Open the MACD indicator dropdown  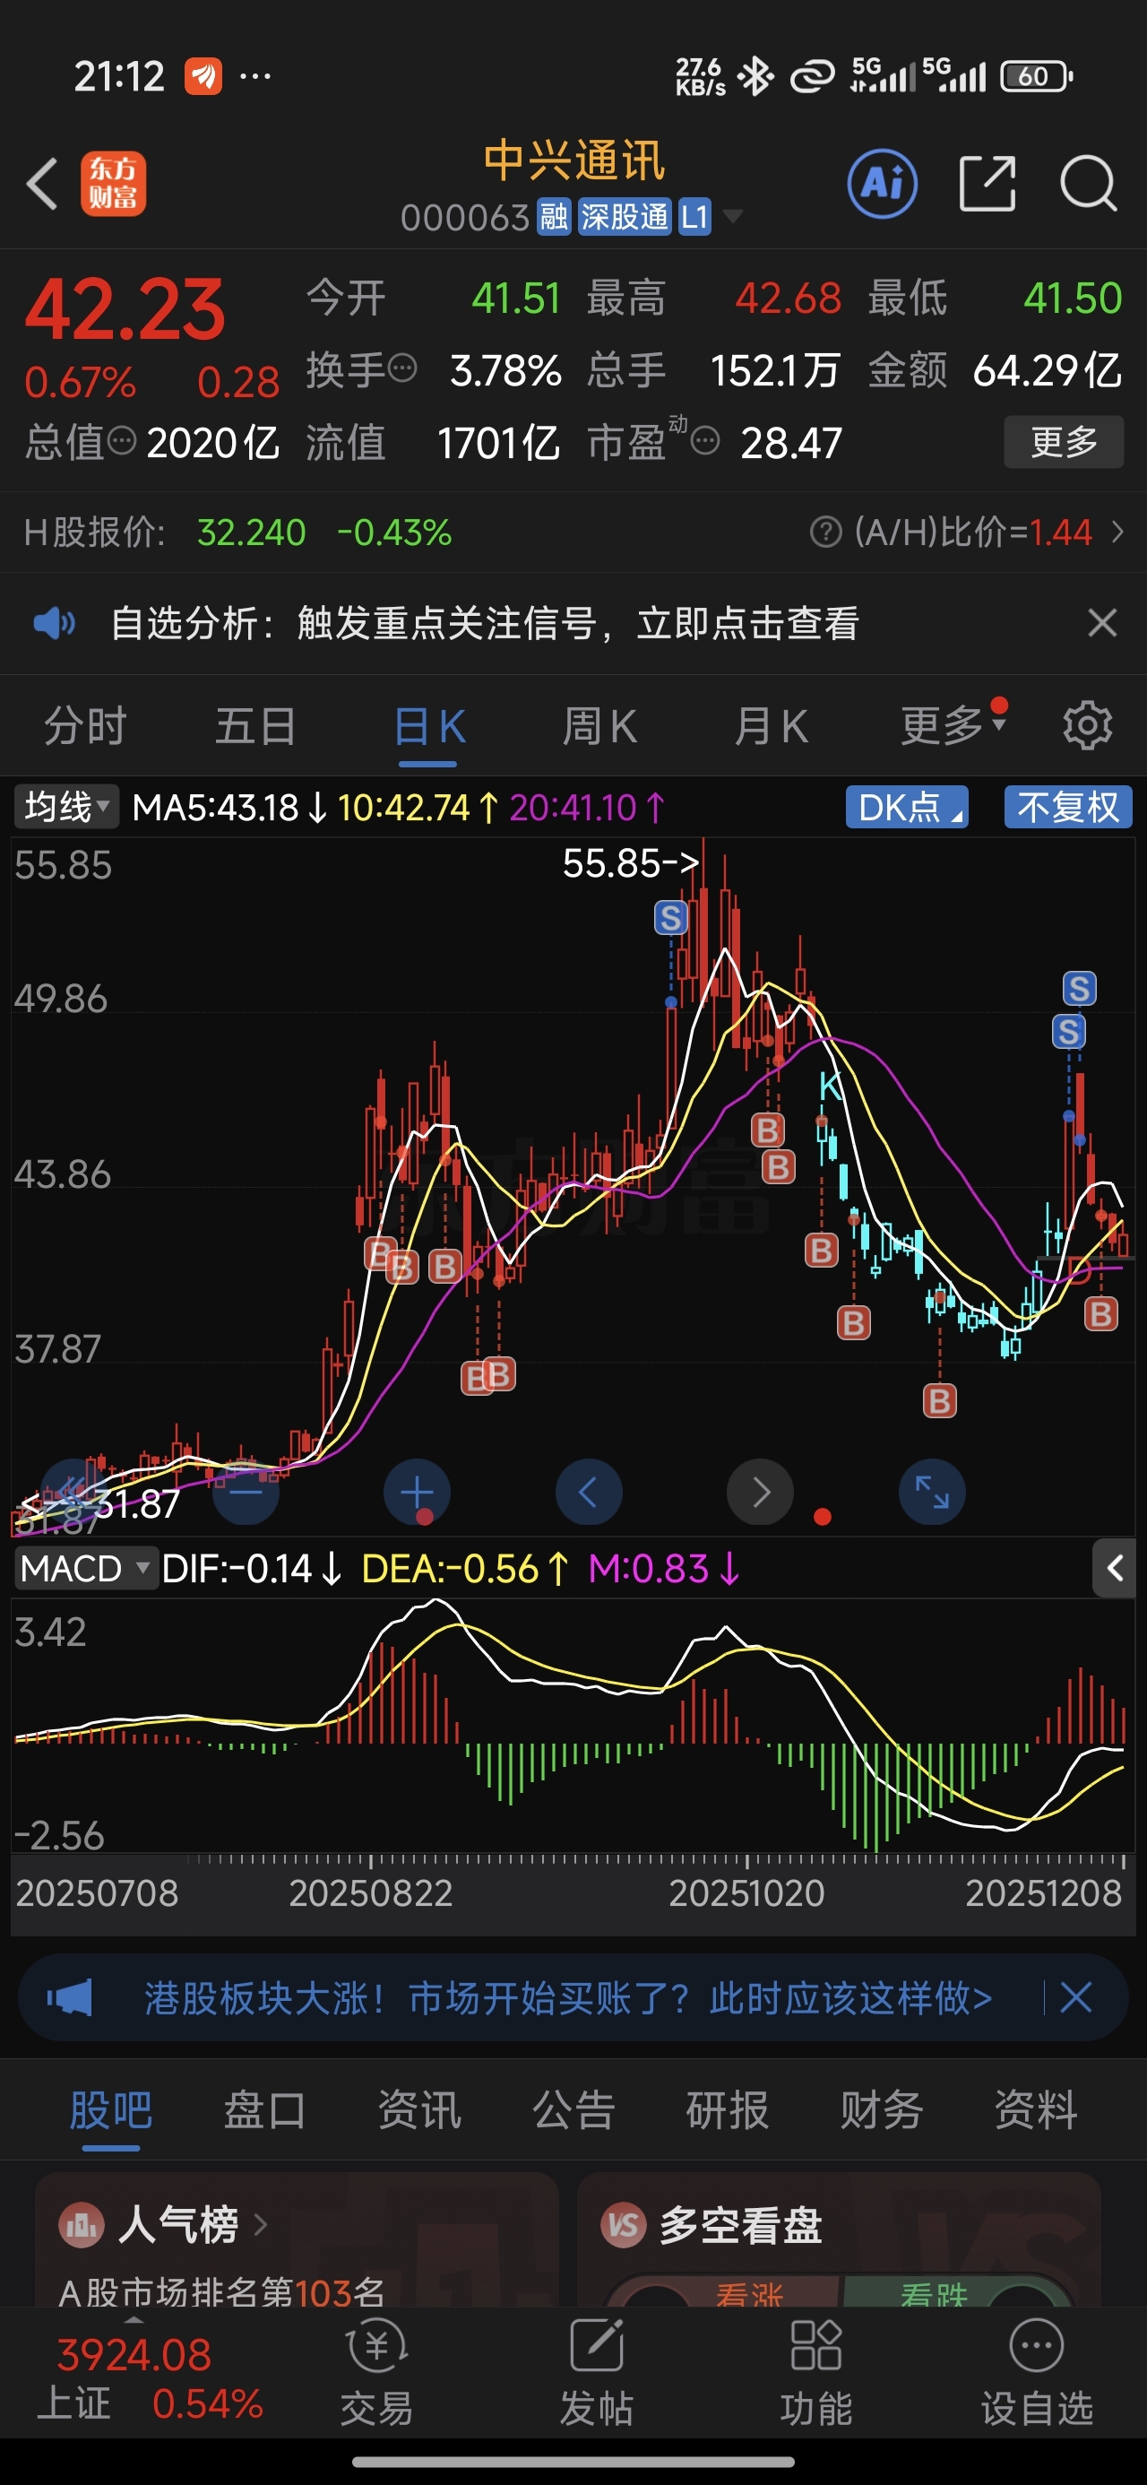tap(85, 1569)
